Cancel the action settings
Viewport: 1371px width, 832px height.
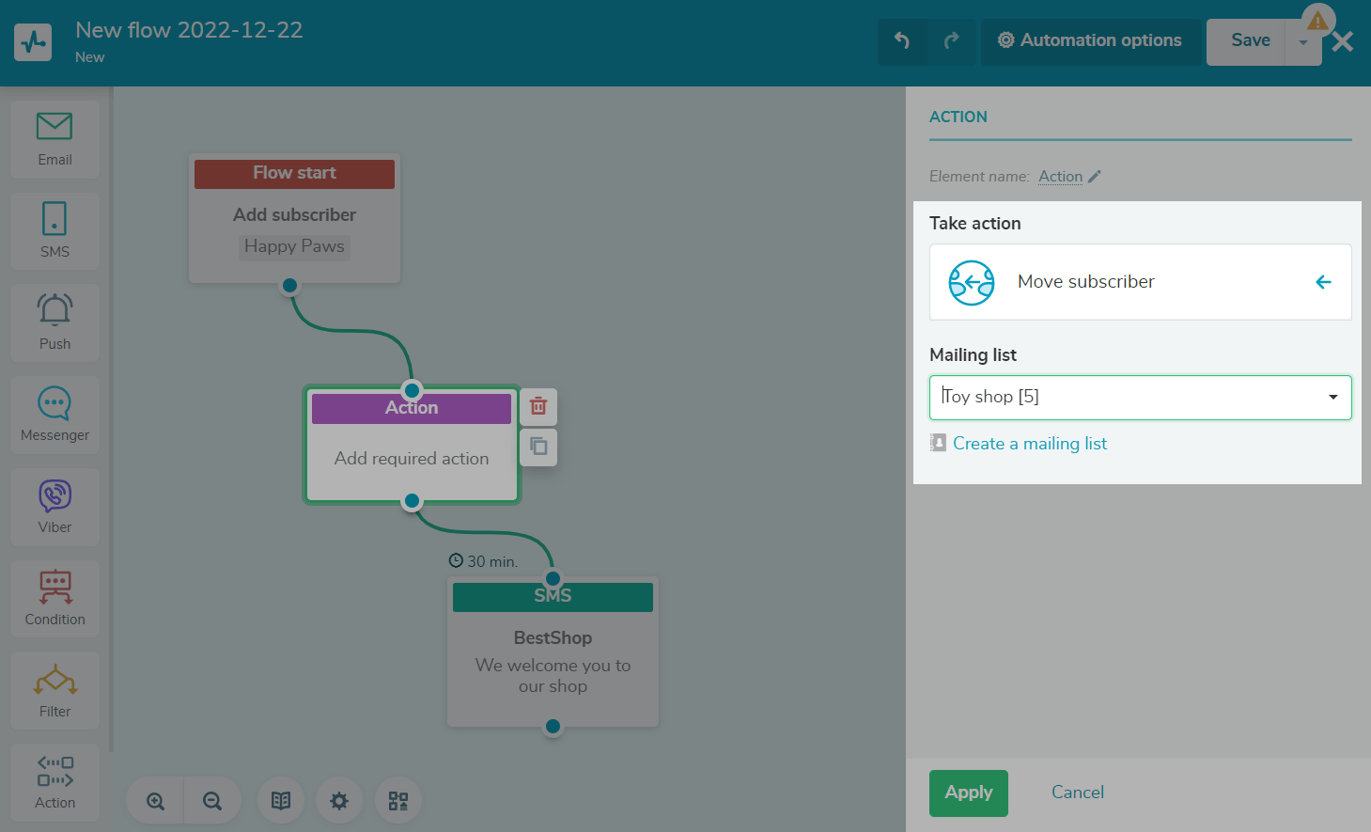[x=1077, y=793]
